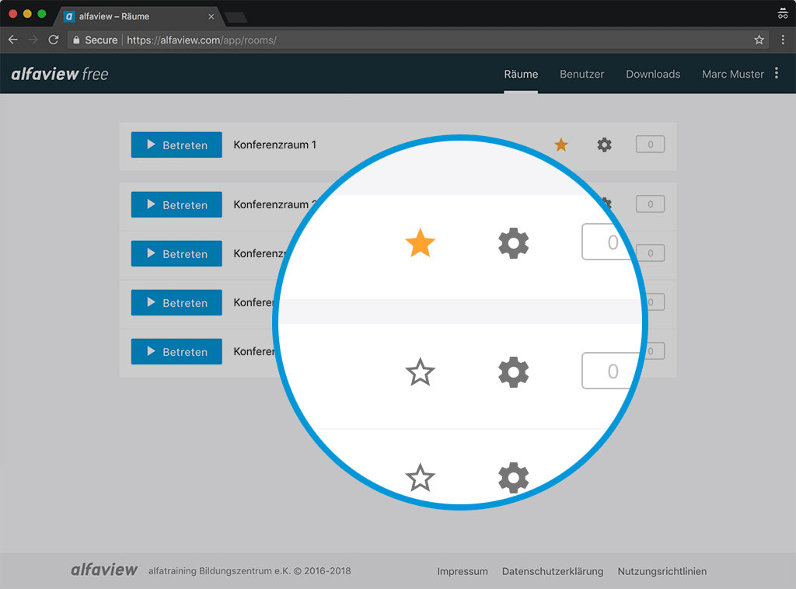The height and width of the screenshot is (589, 796).
Task: Click the last room's Betreten button
Action: tap(176, 351)
